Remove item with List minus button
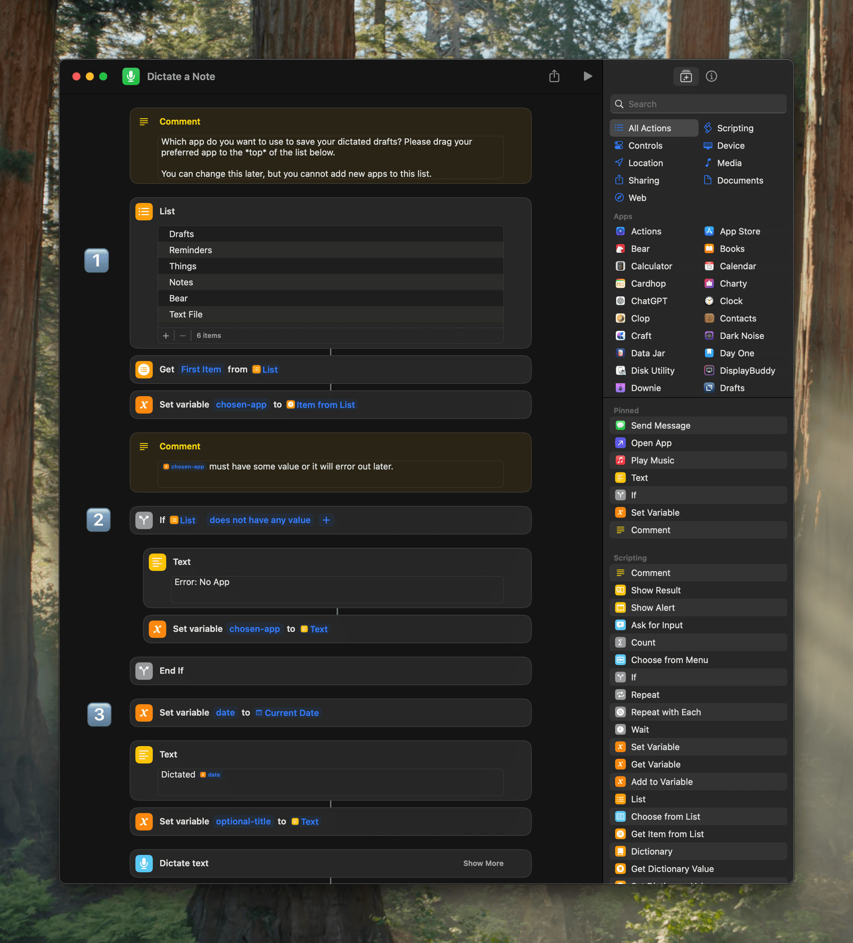 pyautogui.click(x=183, y=336)
